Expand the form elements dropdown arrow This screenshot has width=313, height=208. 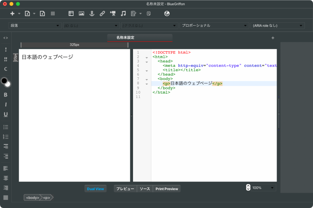pos(140,14)
